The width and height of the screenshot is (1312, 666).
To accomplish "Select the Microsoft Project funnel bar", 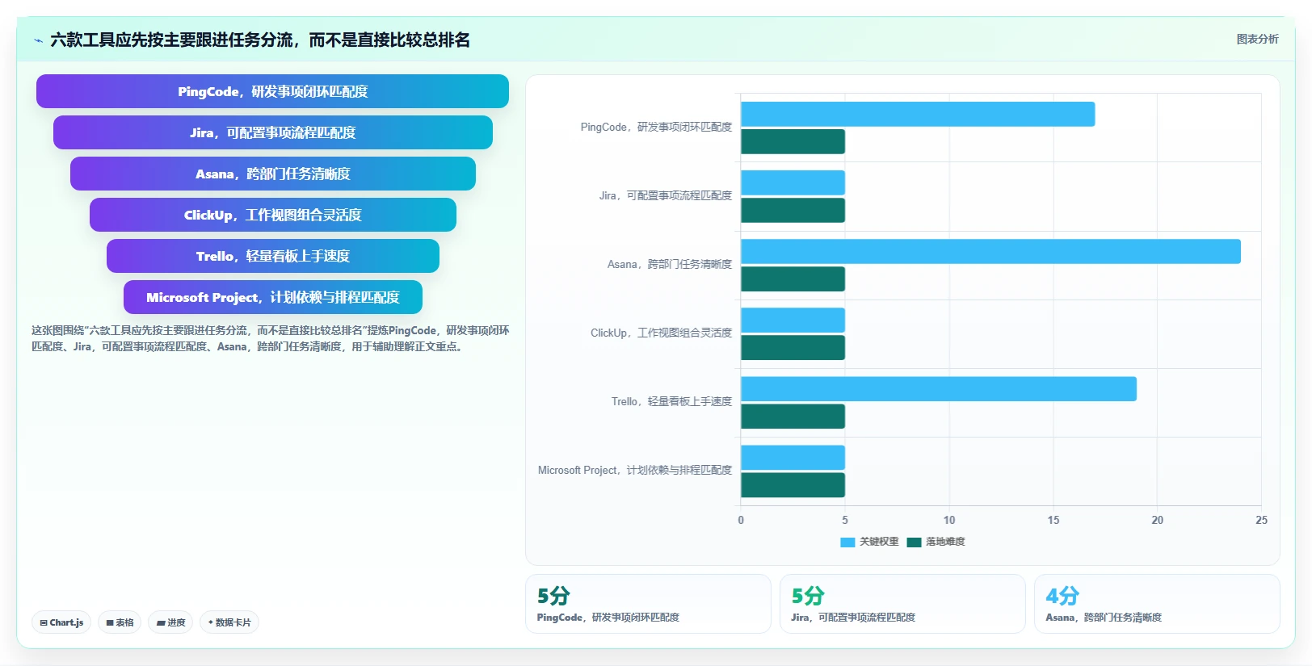I will (x=272, y=297).
